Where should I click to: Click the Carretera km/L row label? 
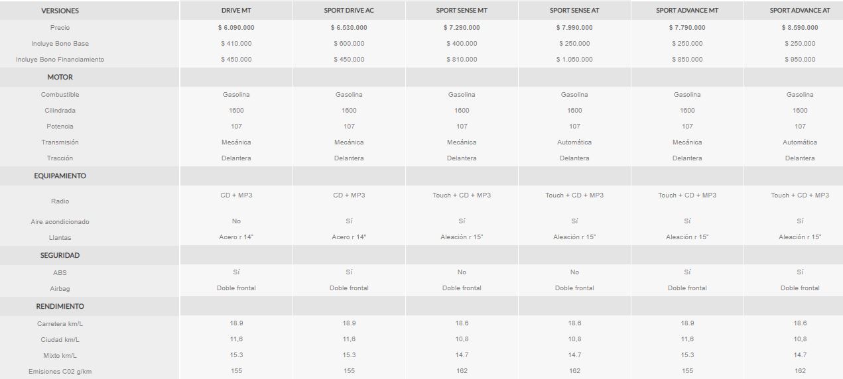(60, 324)
